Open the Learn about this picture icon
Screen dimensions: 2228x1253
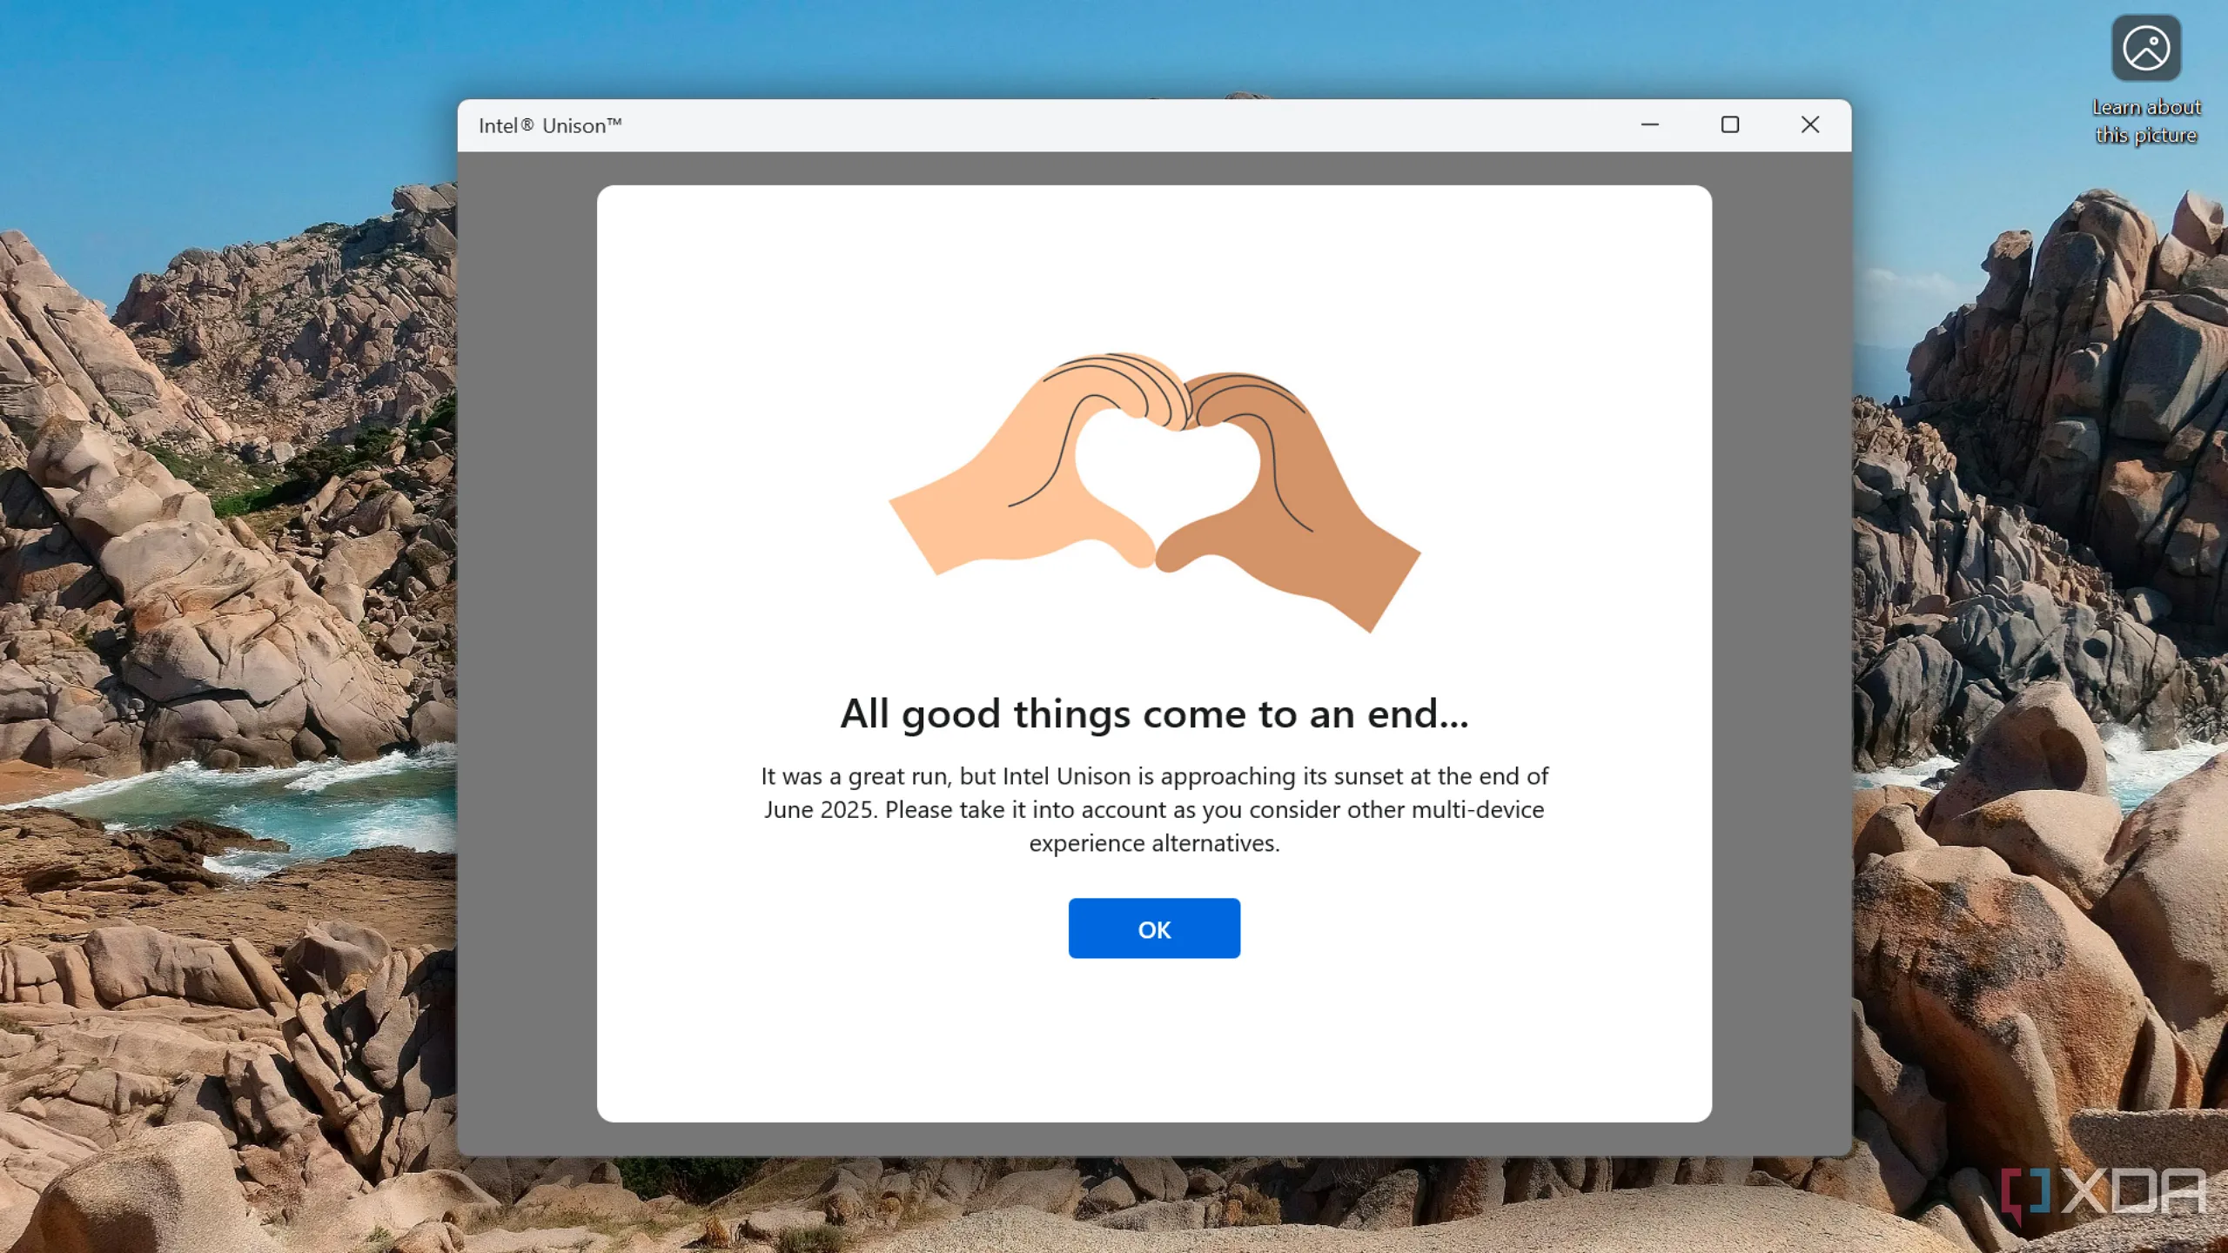point(2145,49)
